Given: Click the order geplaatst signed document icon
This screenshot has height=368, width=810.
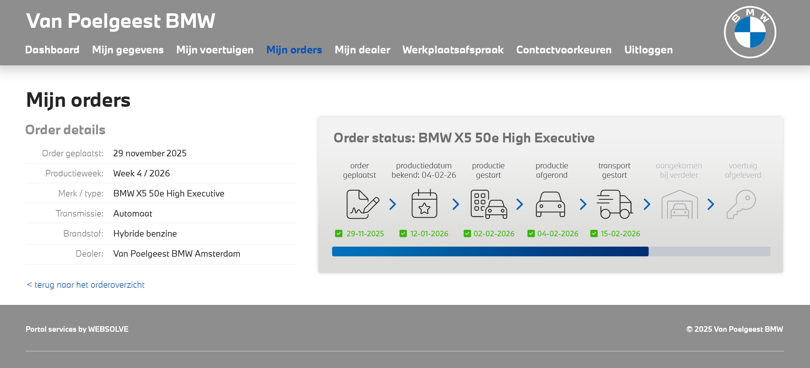Looking at the screenshot, I should 362,204.
